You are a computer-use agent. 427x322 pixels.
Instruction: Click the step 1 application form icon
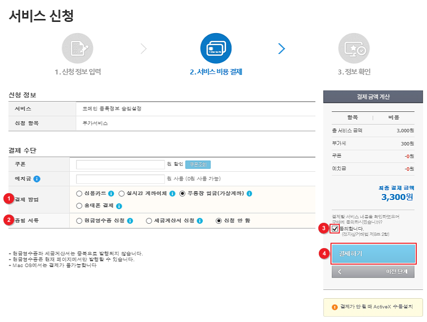click(78, 48)
